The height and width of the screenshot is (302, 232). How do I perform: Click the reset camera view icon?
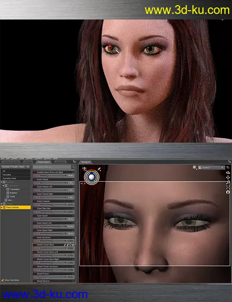coord(228,192)
